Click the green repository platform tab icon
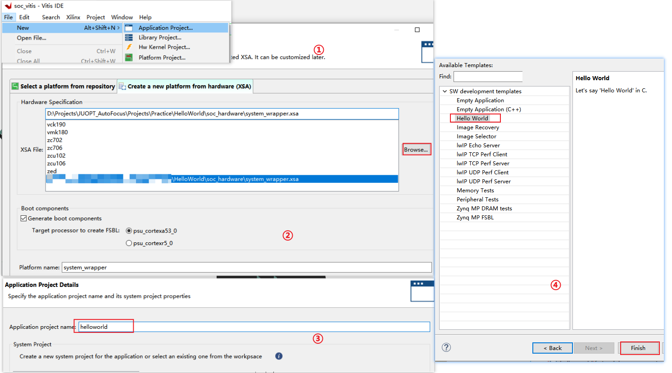672x373 pixels. click(15, 86)
